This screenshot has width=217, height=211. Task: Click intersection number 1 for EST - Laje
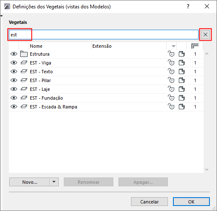[195, 89]
